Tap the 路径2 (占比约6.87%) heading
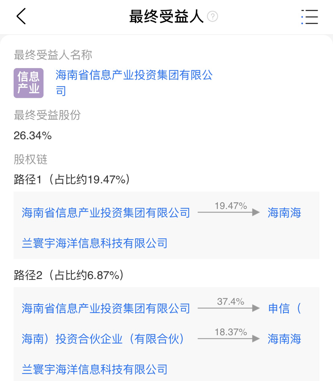The width and height of the screenshot is (333, 381). [x=68, y=275]
